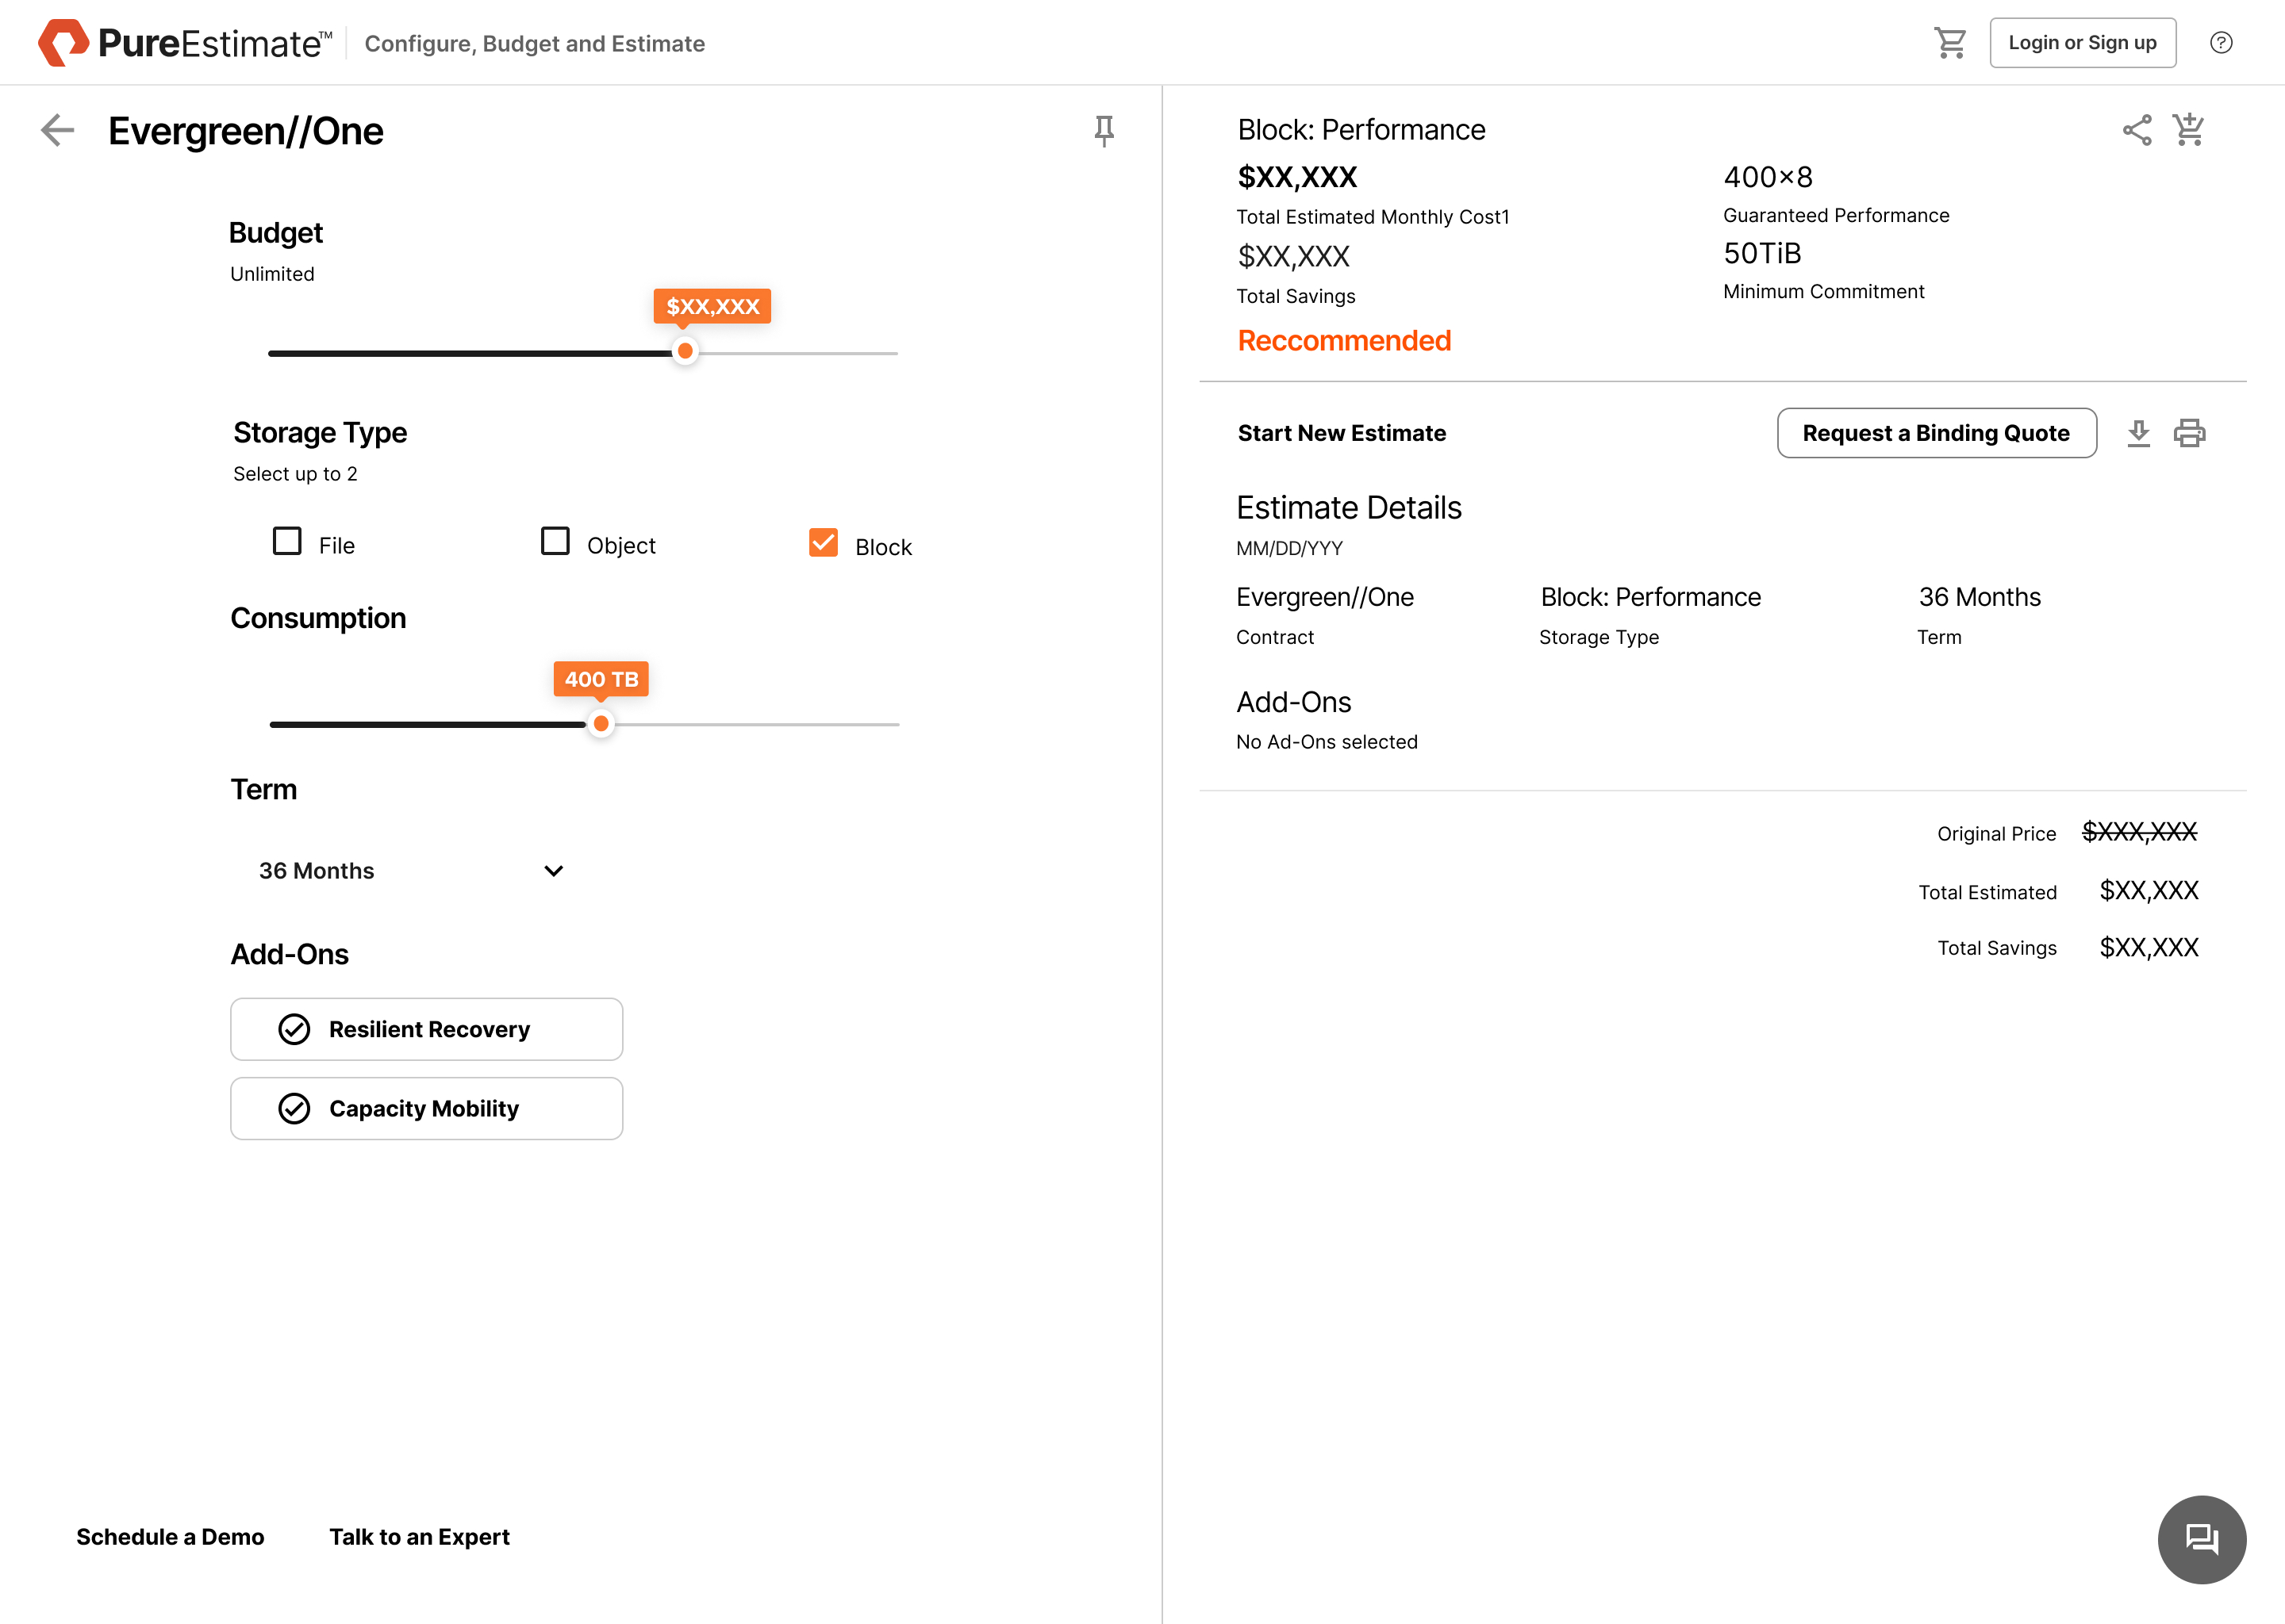This screenshot has width=2285, height=1624.
Task: Check the Object storage type box
Action: click(555, 541)
